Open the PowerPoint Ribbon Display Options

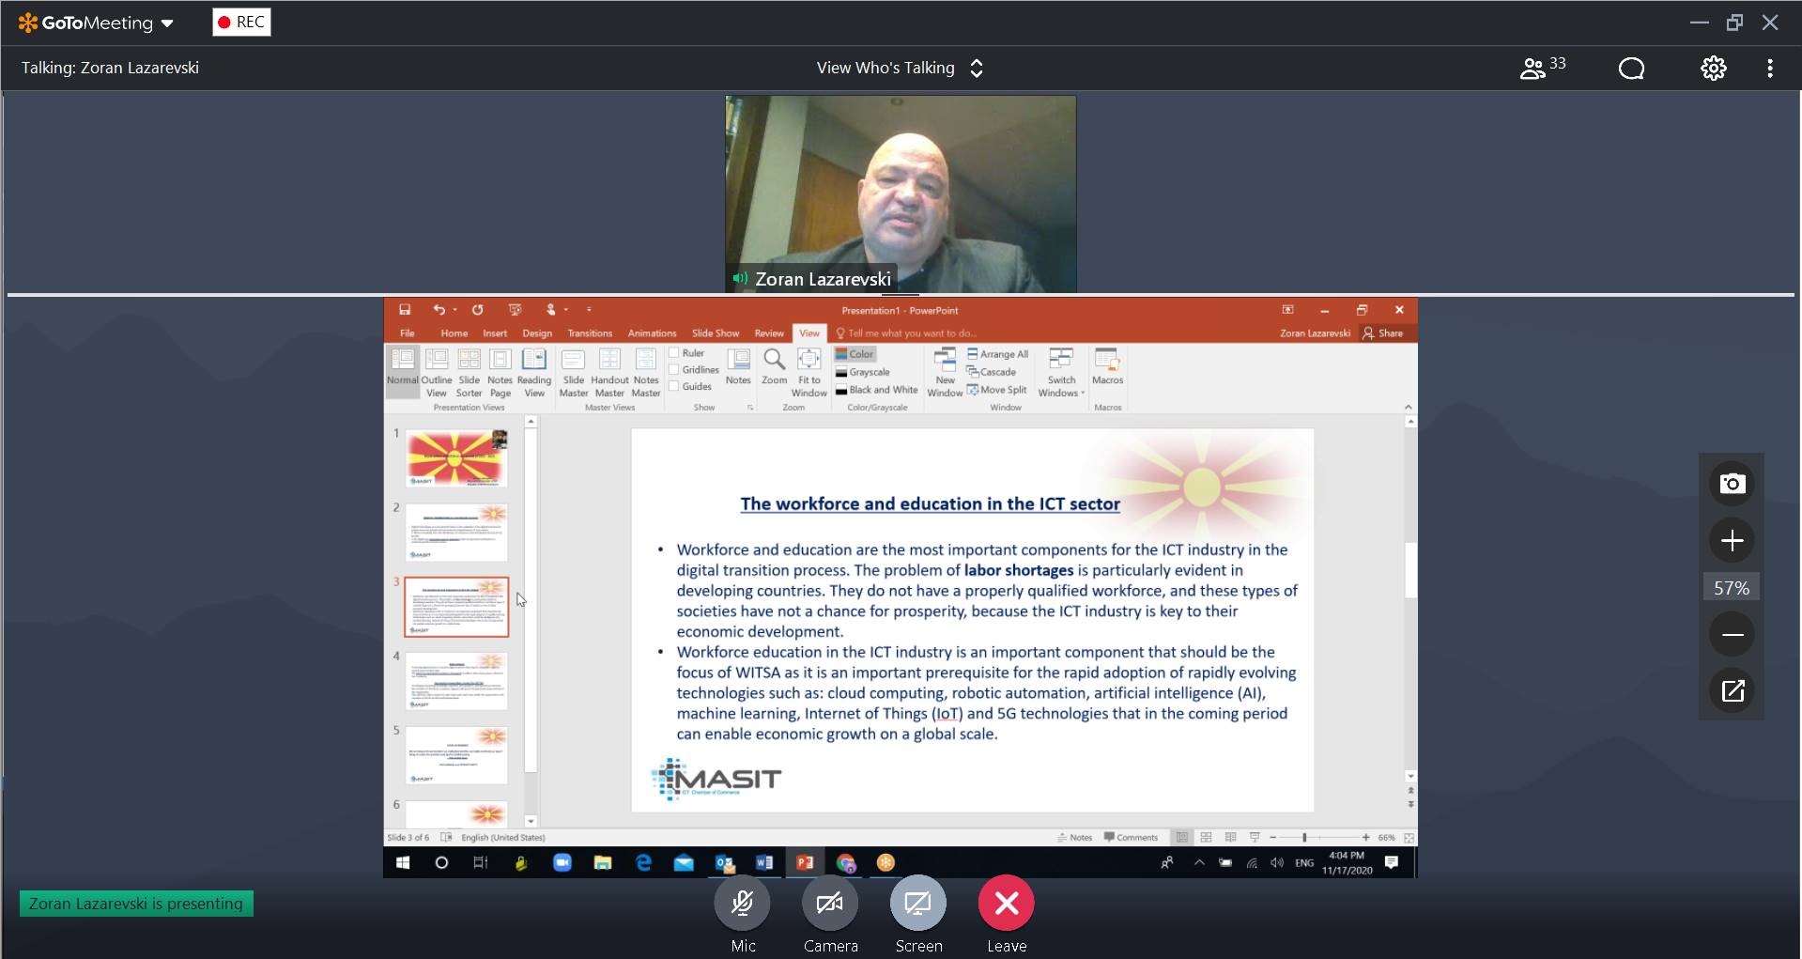pos(1287,310)
